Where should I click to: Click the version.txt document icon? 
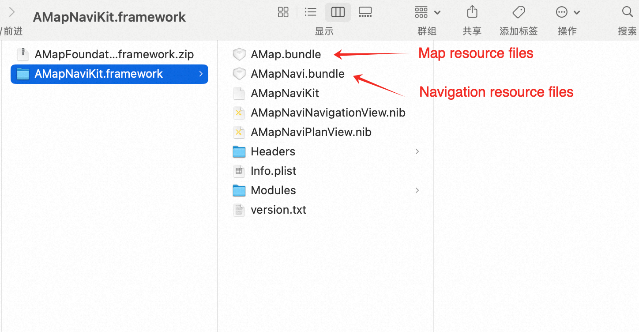(239, 210)
